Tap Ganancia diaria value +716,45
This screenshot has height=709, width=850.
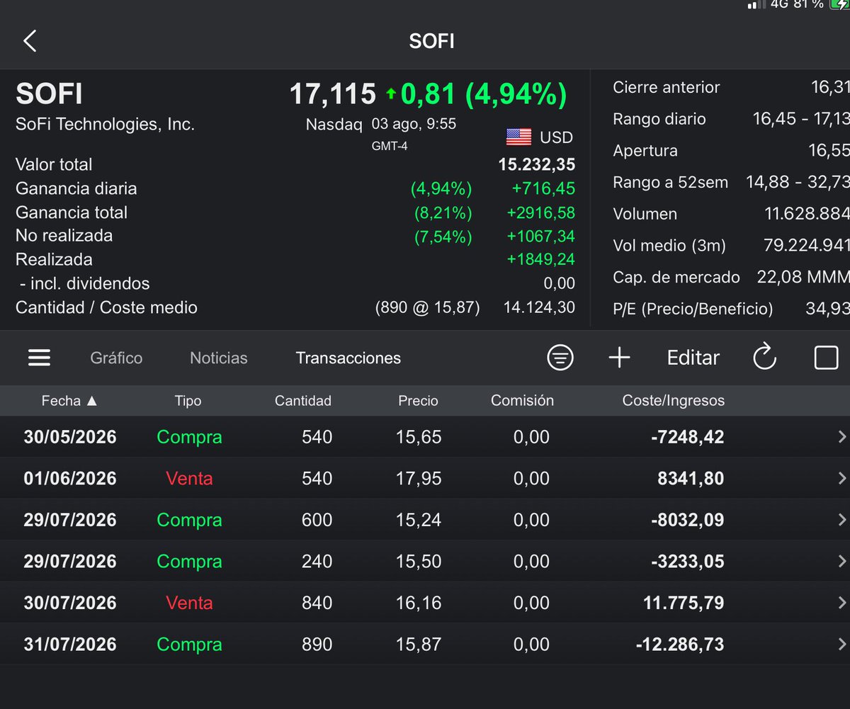pos(543,188)
